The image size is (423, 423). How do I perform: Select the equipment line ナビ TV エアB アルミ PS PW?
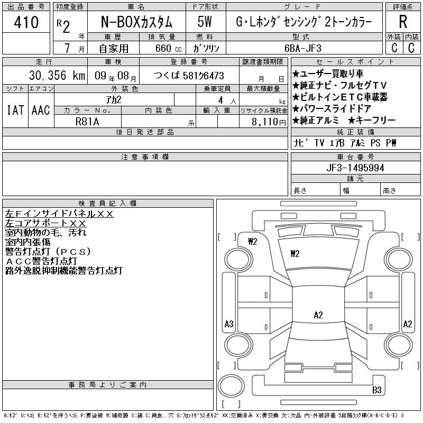coord(345,143)
